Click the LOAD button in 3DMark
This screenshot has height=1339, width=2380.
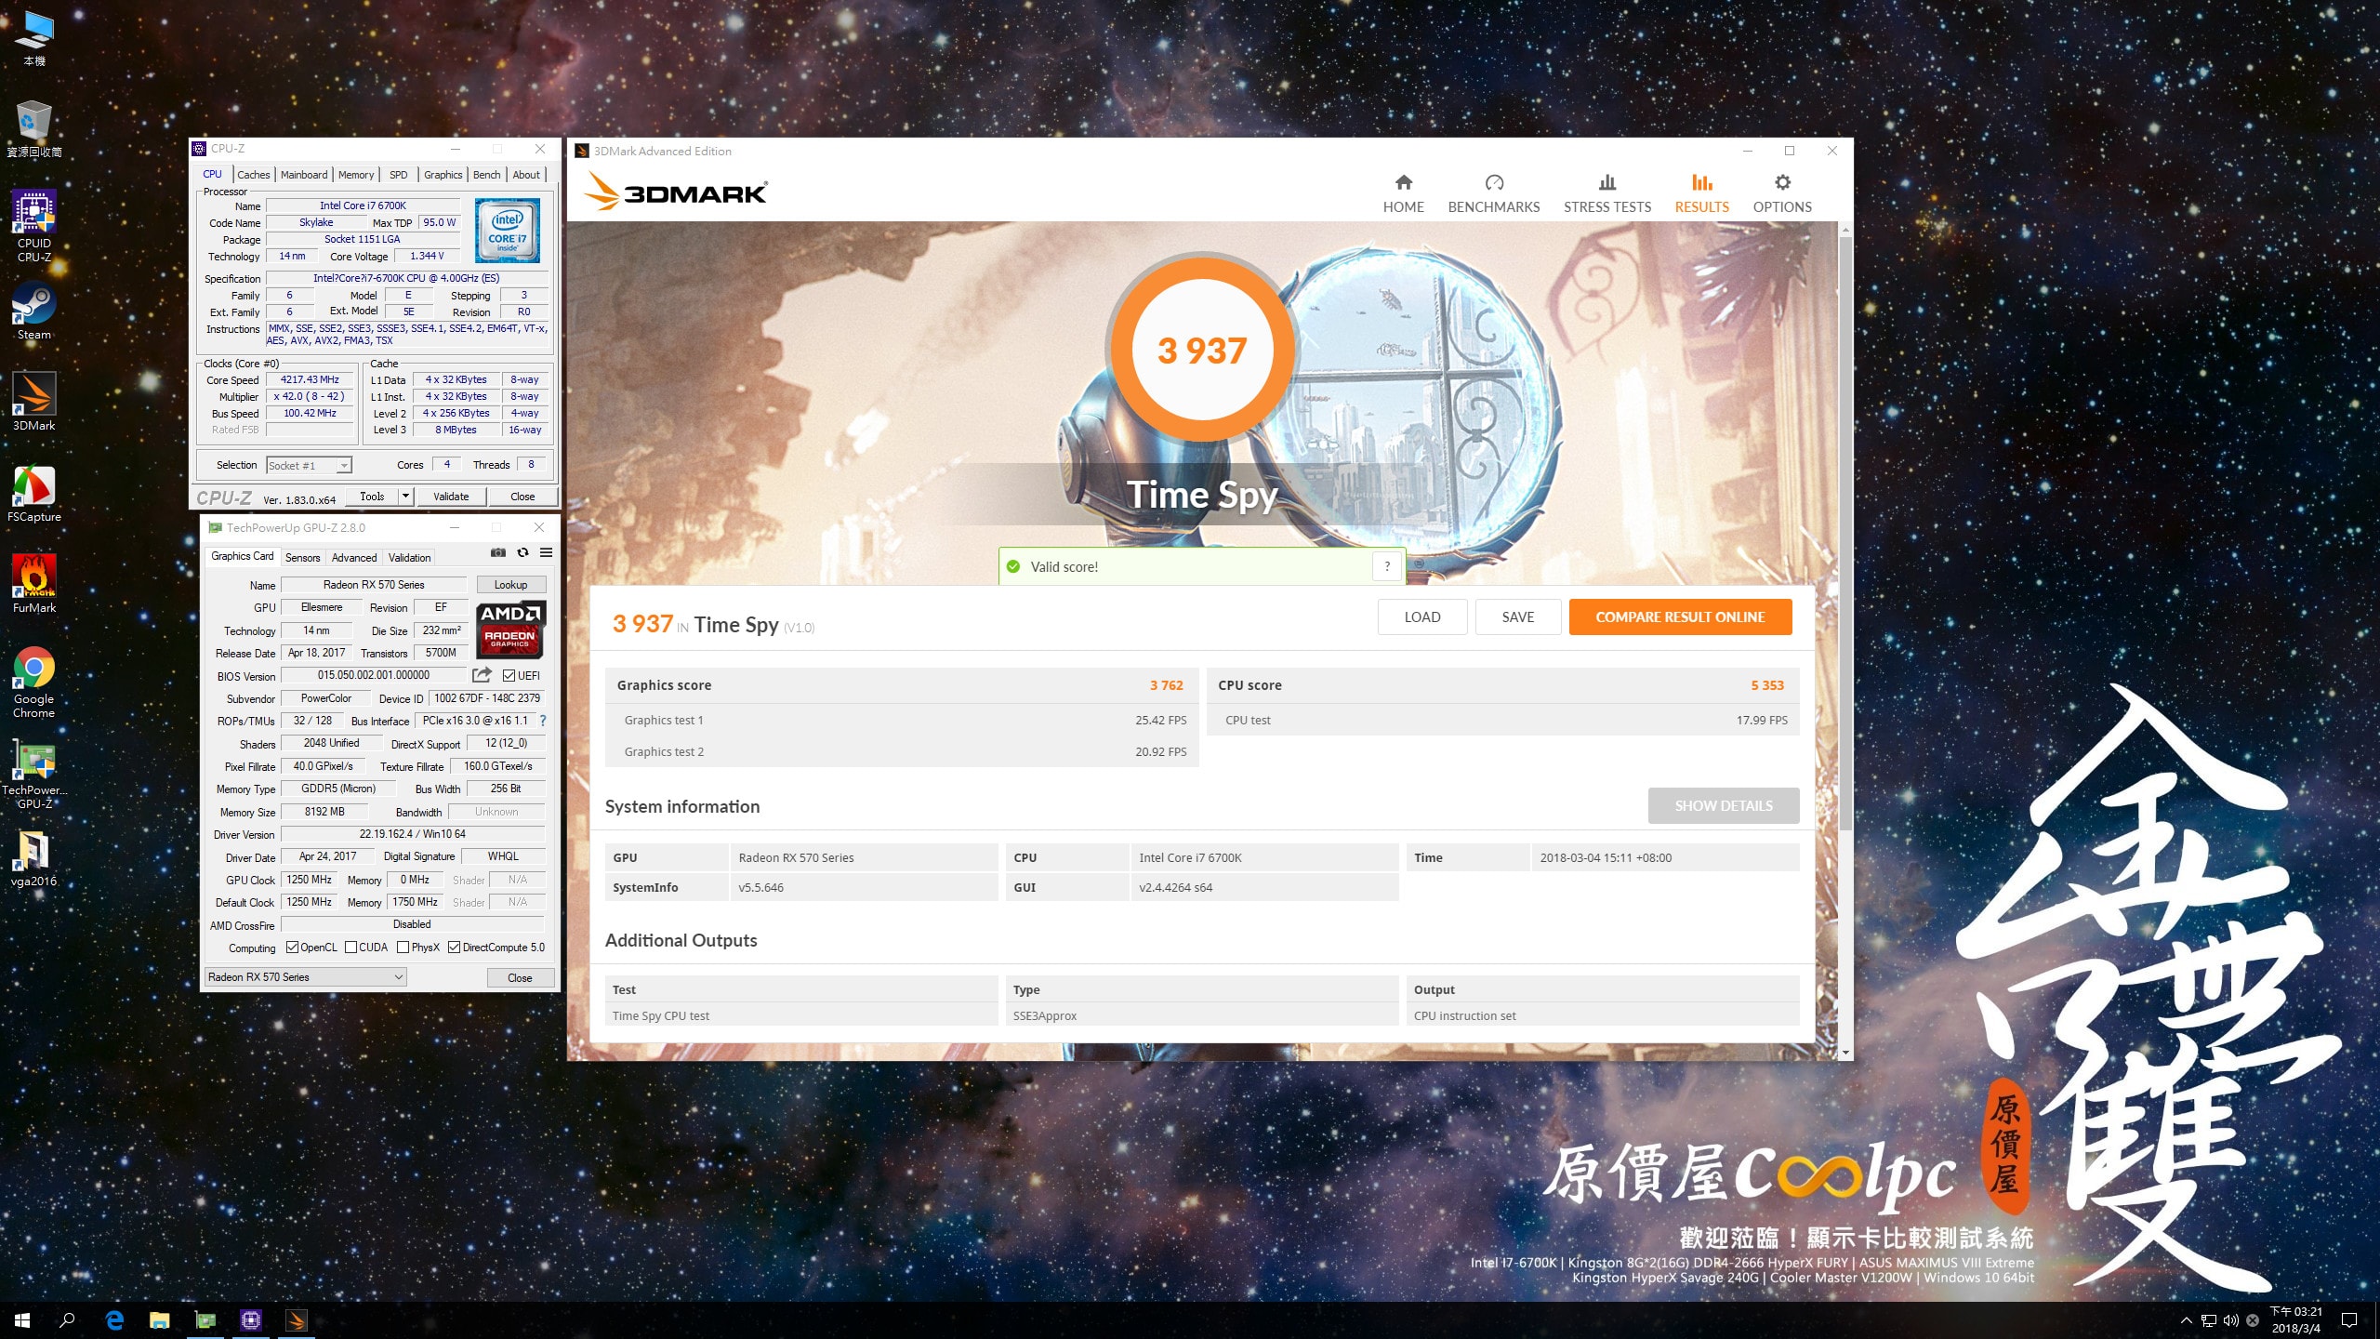(x=1421, y=617)
